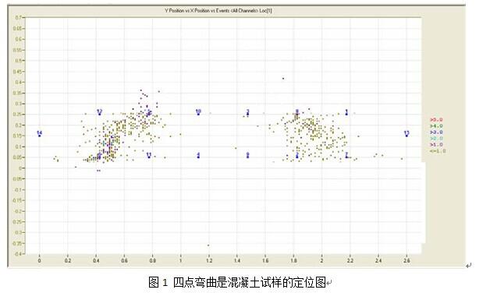The image size is (490, 293).
Task: Select sensor marker 10 in upper row
Action: [198, 112]
